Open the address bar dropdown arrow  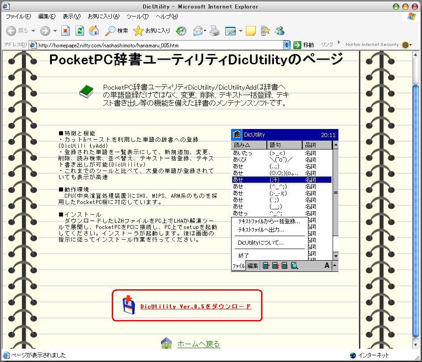coord(287,45)
